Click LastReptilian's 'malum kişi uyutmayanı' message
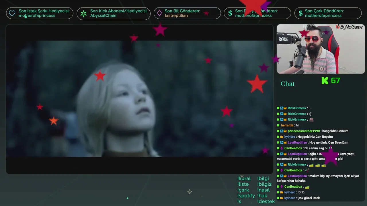The height and width of the screenshot is (206, 367). click(318, 178)
